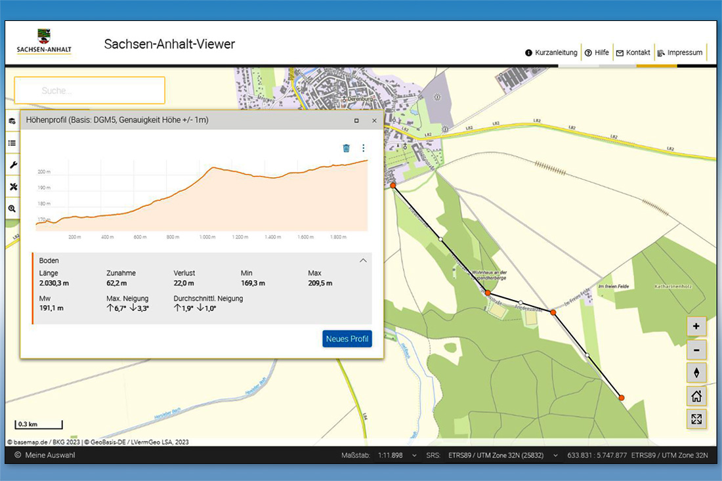Reset map orientation with compass button

(696, 373)
